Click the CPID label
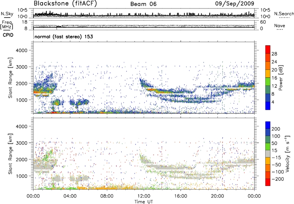The height and width of the screenshot is (204, 294). pyautogui.click(x=8, y=35)
